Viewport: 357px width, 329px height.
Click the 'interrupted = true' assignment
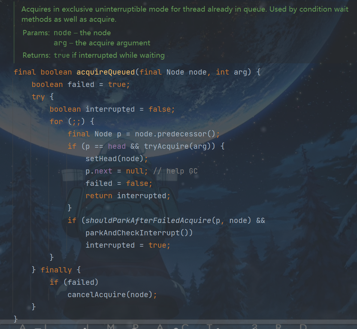(127, 245)
